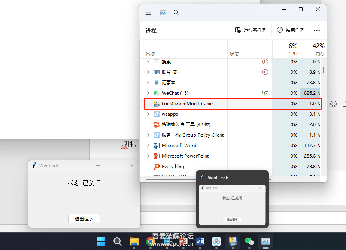The width and height of the screenshot is (346, 250).
Task: Select the Everything process icon
Action: (157, 167)
